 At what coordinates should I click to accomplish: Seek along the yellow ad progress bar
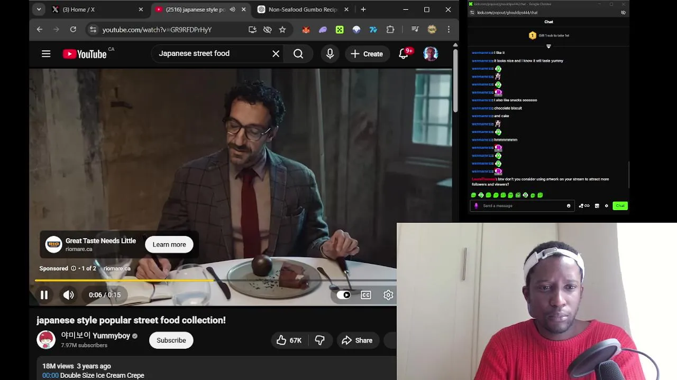click(215, 281)
